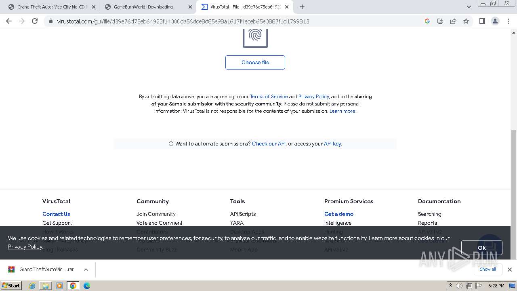Open Intelligence under Premium Services
This screenshot has width=517, height=291.
[338, 223]
